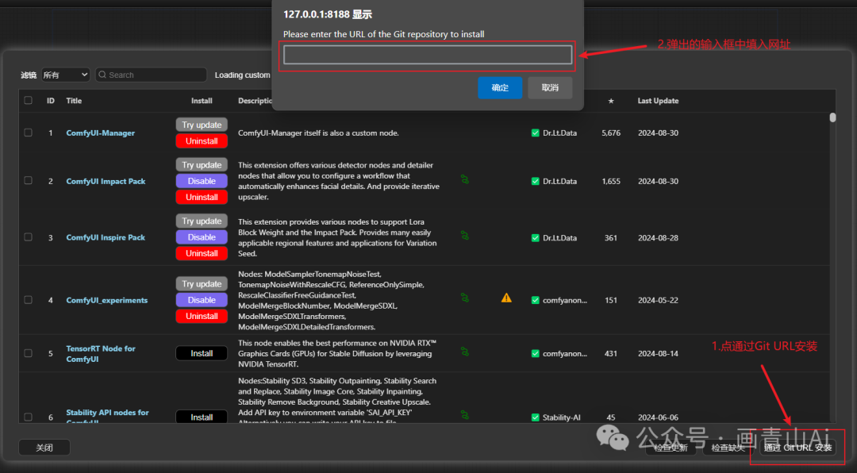
Task: Sort by the star column header
Action: [611, 101]
